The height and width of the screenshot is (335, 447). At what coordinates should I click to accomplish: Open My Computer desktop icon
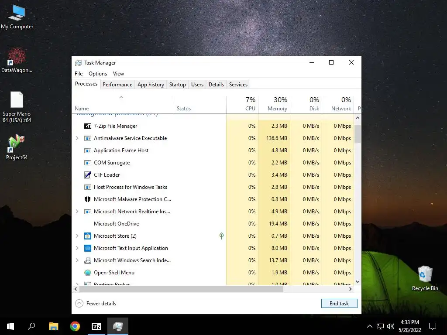(17, 17)
